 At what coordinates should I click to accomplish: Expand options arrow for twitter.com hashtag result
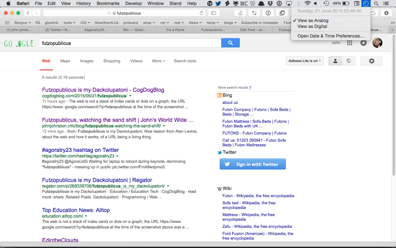[117, 156]
